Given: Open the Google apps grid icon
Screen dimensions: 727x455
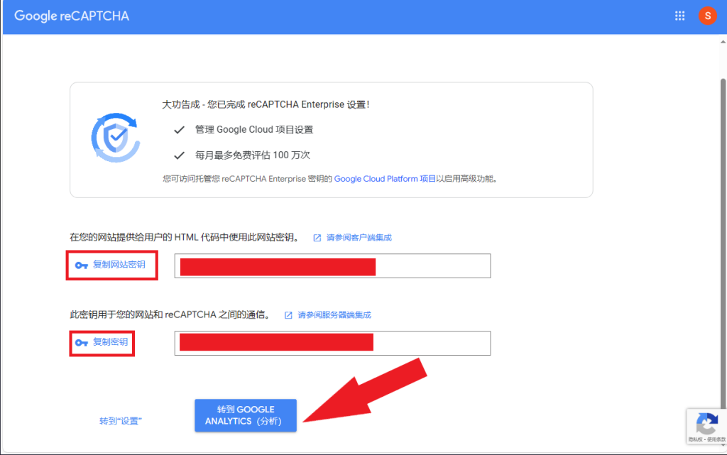Looking at the screenshot, I should tap(679, 16).
